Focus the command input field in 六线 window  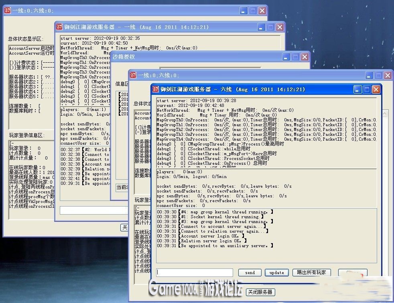(195, 272)
